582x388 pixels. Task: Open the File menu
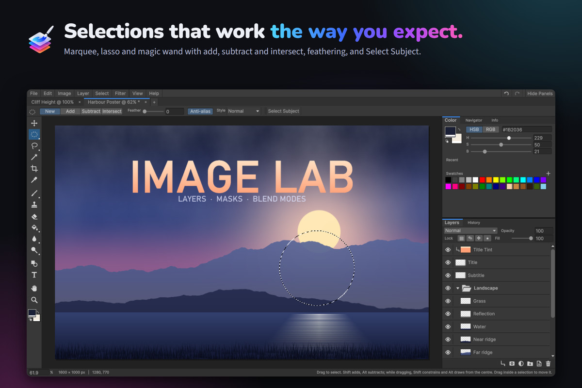34,94
